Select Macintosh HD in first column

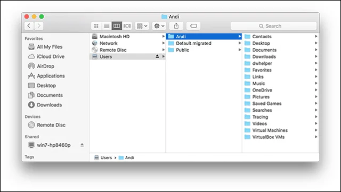coord(128,37)
